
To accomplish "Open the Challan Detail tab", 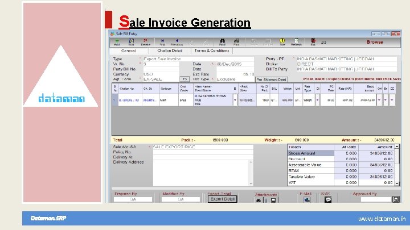I will 170,51.
